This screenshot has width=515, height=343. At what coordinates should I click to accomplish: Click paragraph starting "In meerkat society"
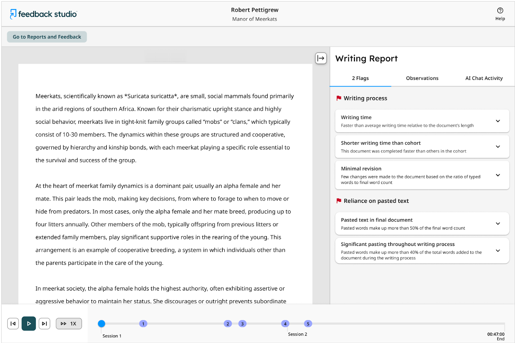(x=161, y=295)
